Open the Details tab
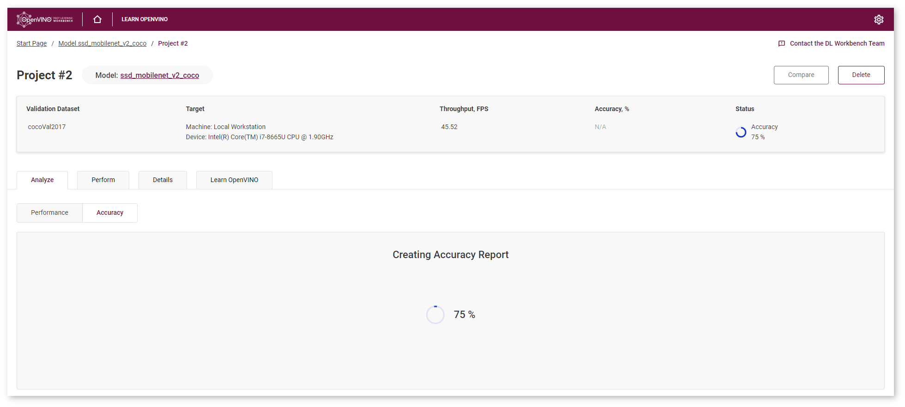 (163, 180)
